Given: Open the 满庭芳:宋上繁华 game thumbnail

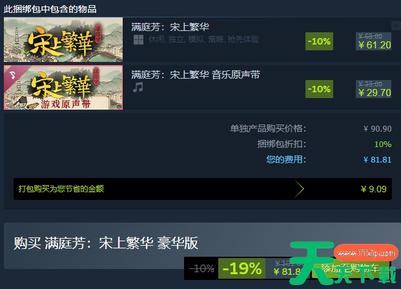Looking at the screenshot, I should pos(63,39).
